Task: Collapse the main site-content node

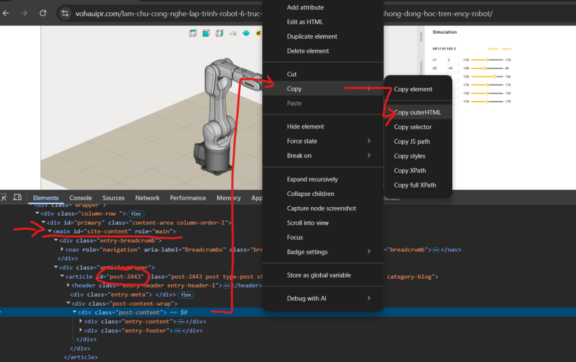Action: (50, 231)
